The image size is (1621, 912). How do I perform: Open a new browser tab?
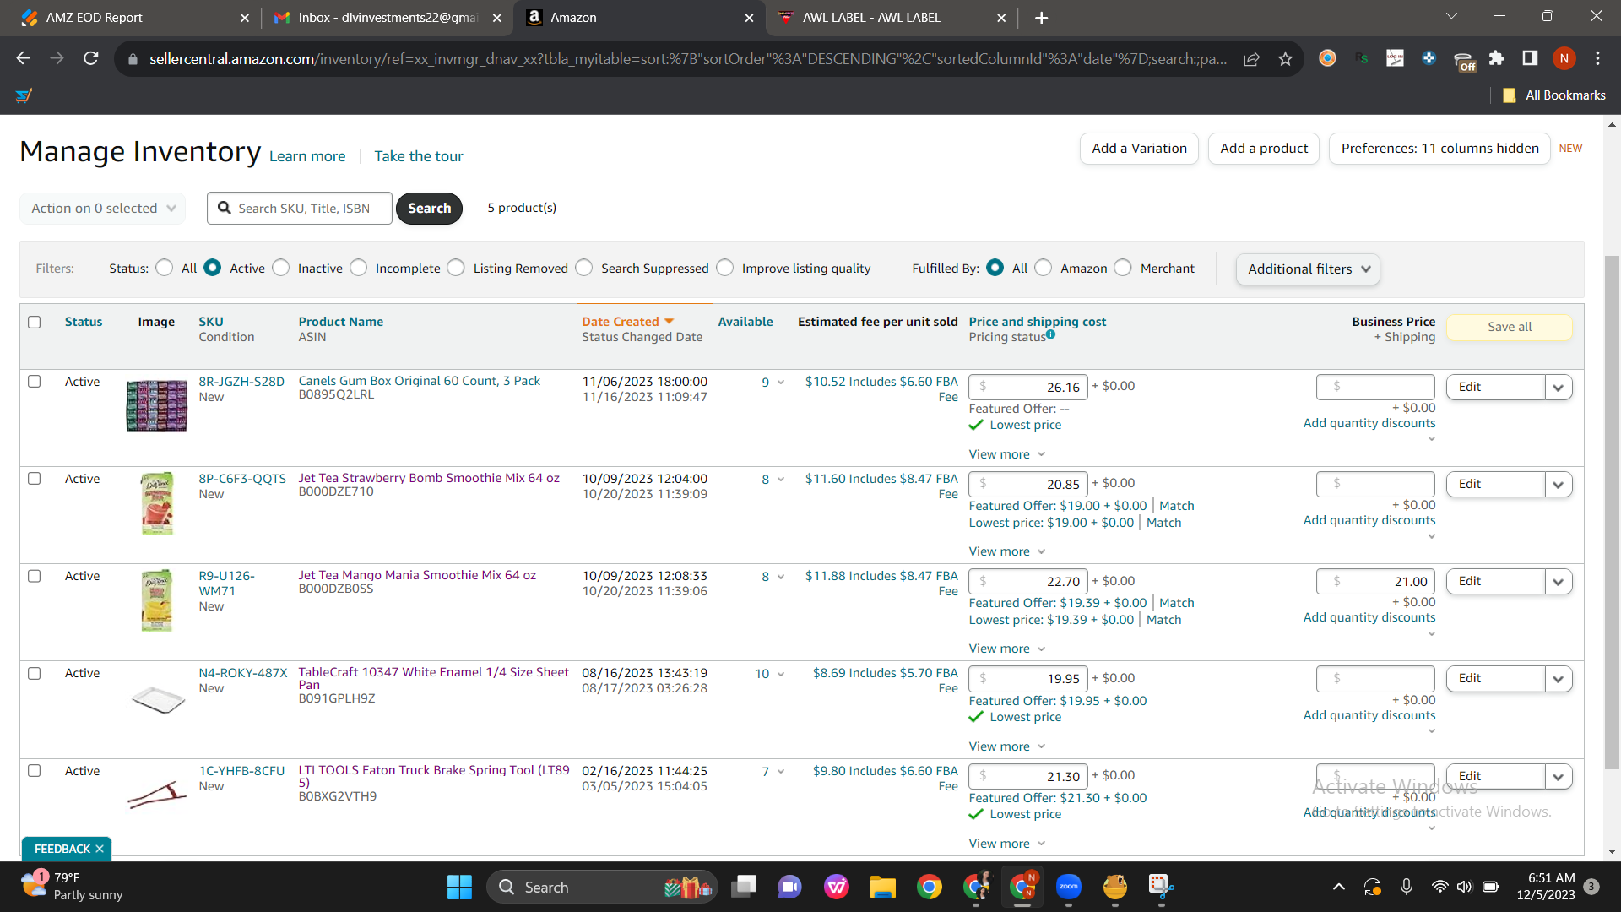click(1042, 18)
